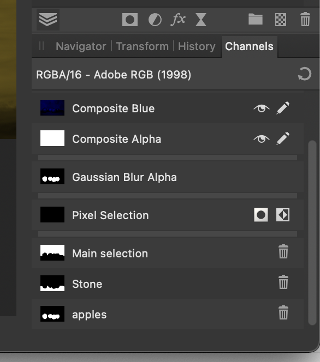Switch to the Navigator tab
The width and height of the screenshot is (320, 362).
(81, 46)
